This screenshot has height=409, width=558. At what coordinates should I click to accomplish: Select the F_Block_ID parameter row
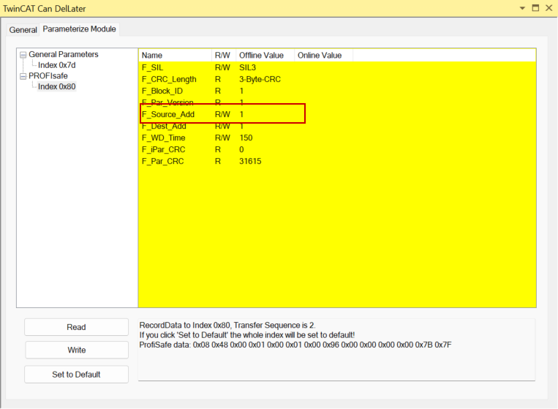(x=337, y=91)
